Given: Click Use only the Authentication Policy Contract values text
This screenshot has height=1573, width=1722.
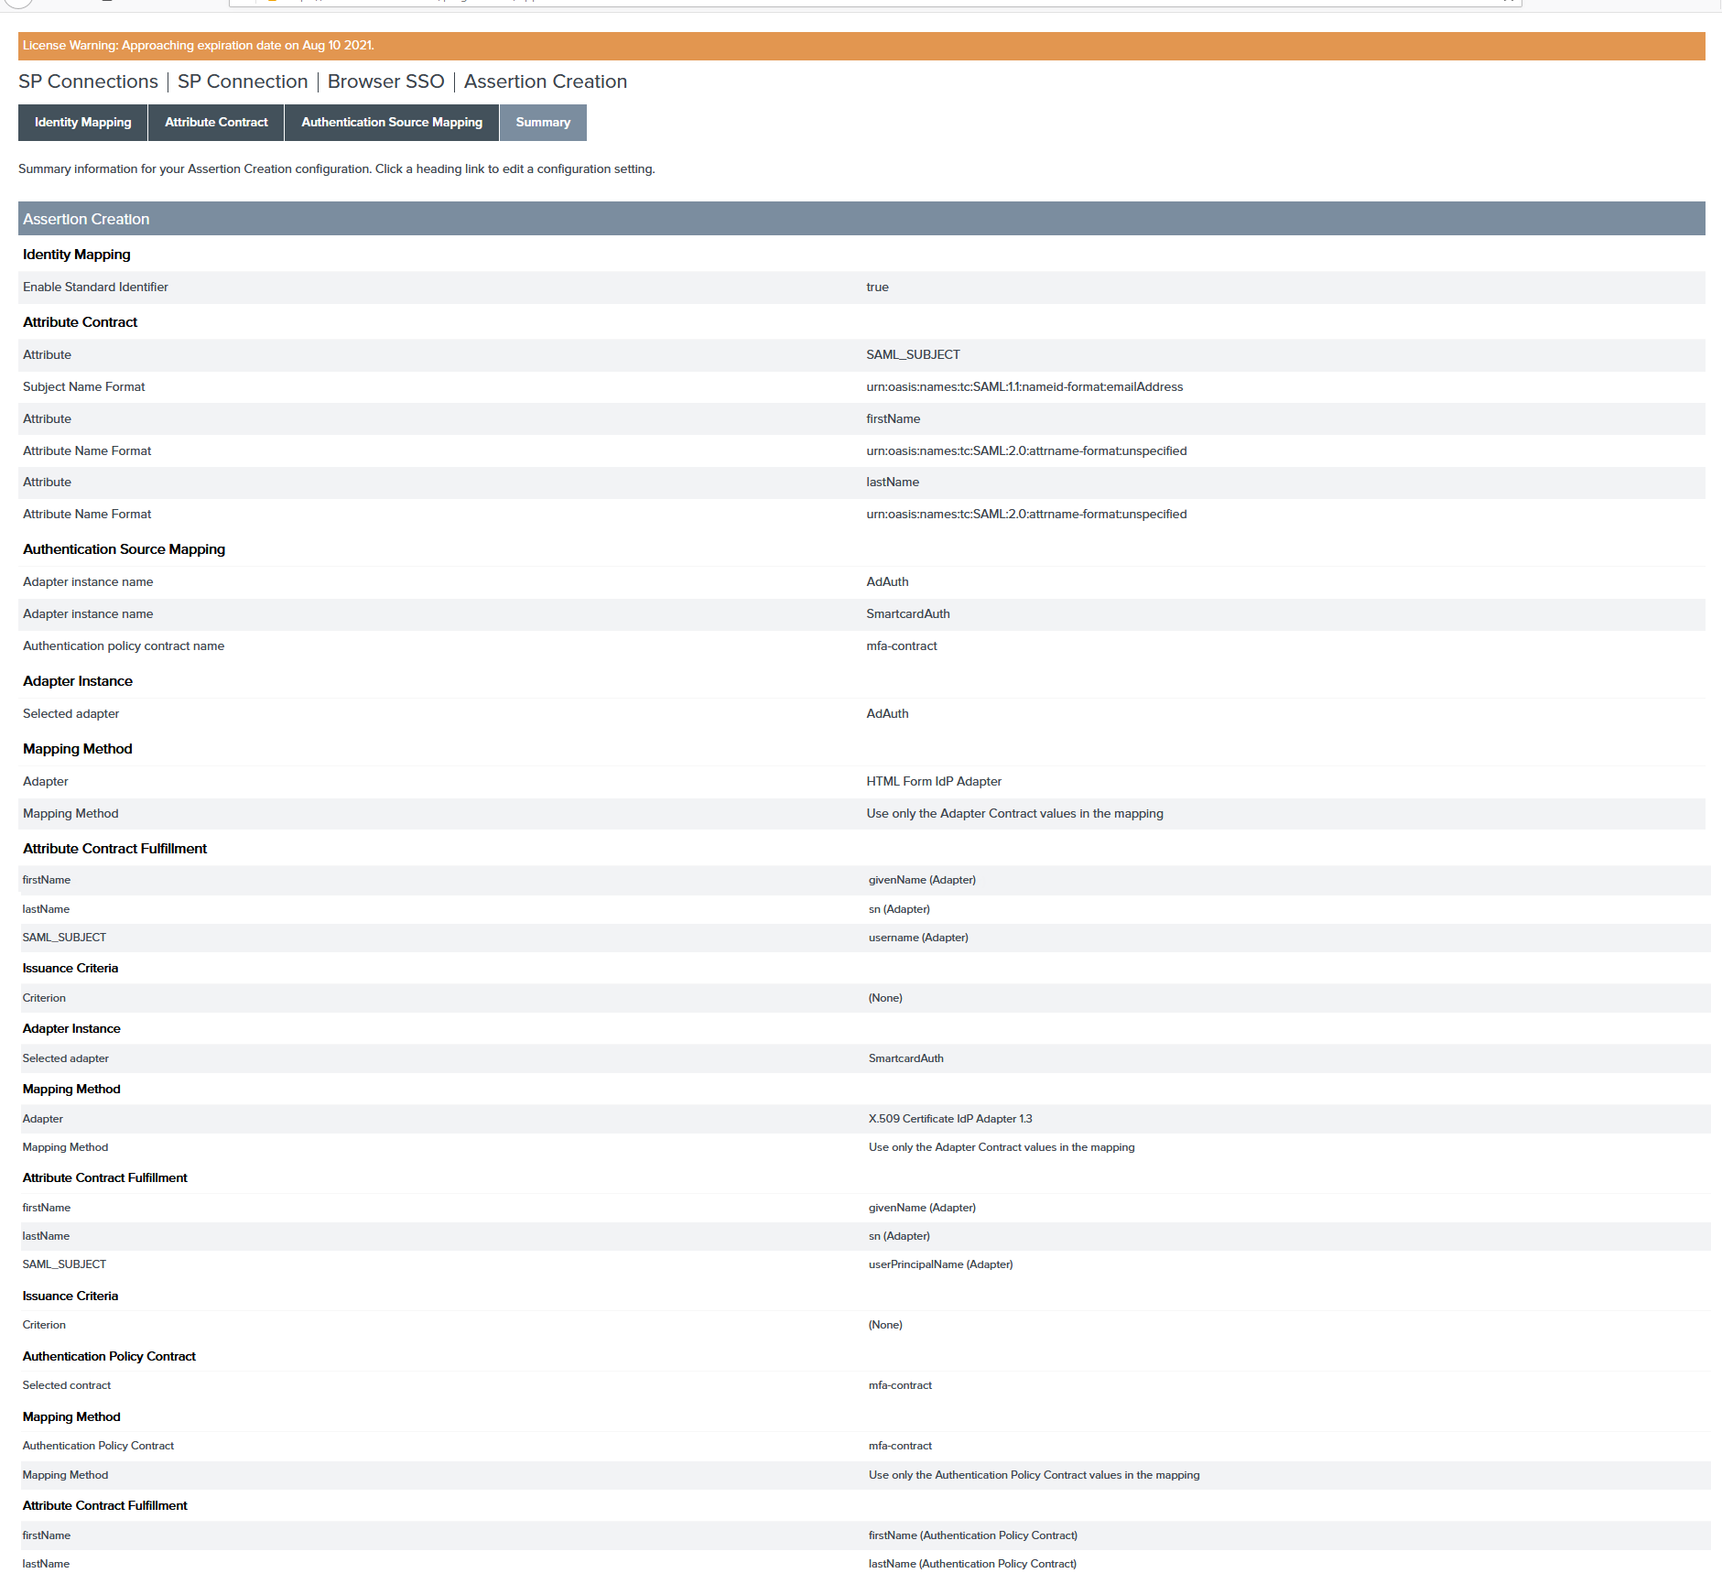Looking at the screenshot, I should 1034,1475.
